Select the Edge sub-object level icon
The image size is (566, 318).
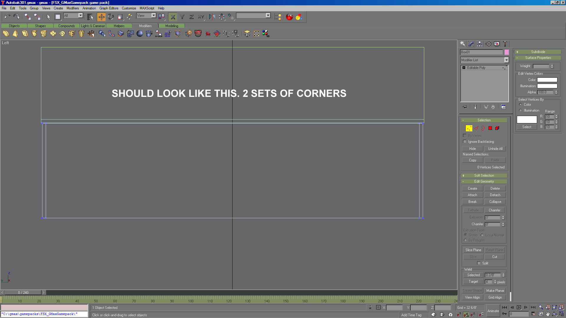[x=476, y=128]
